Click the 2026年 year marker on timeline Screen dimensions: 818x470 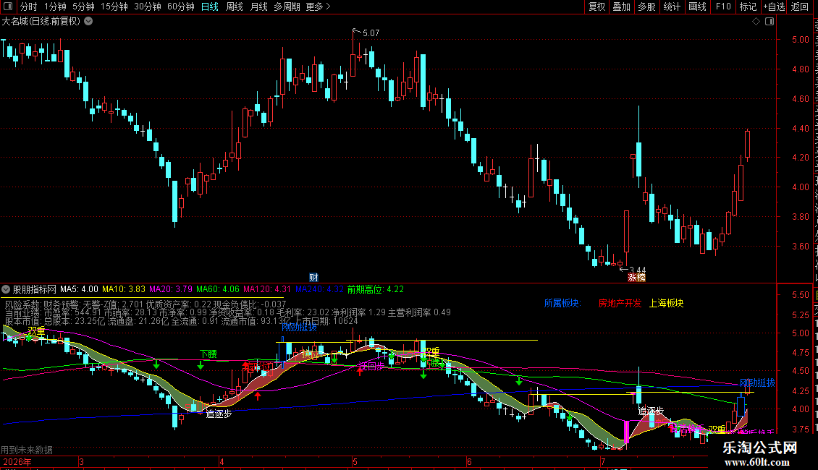17,462
